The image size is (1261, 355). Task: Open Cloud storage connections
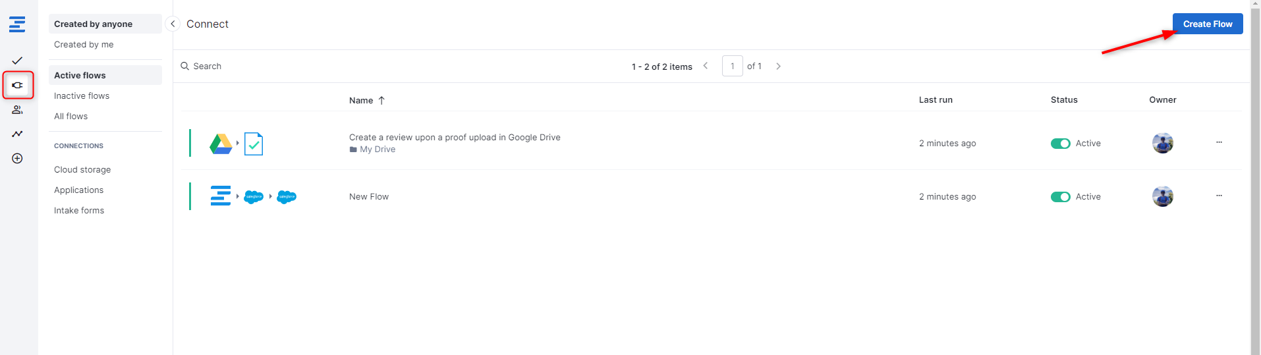point(105,169)
